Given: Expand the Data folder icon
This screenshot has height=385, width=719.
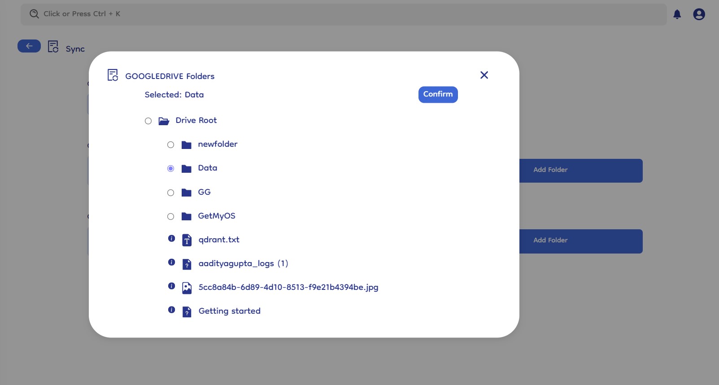Looking at the screenshot, I should (x=186, y=169).
